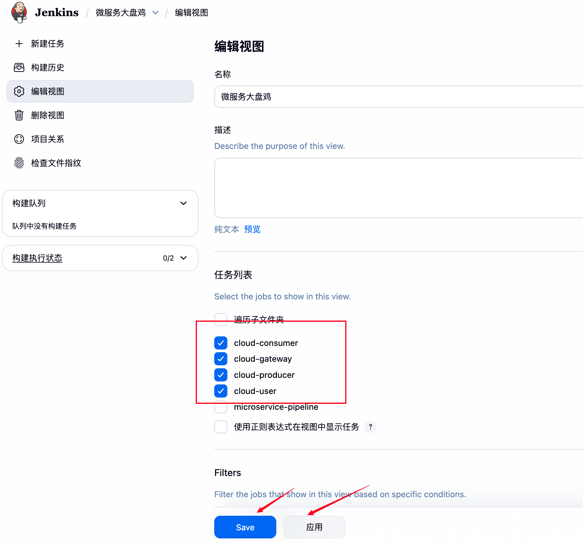Collapse the 构建队列 panel chevron
Image resolution: width=583 pixels, height=542 pixels.
[183, 203]
